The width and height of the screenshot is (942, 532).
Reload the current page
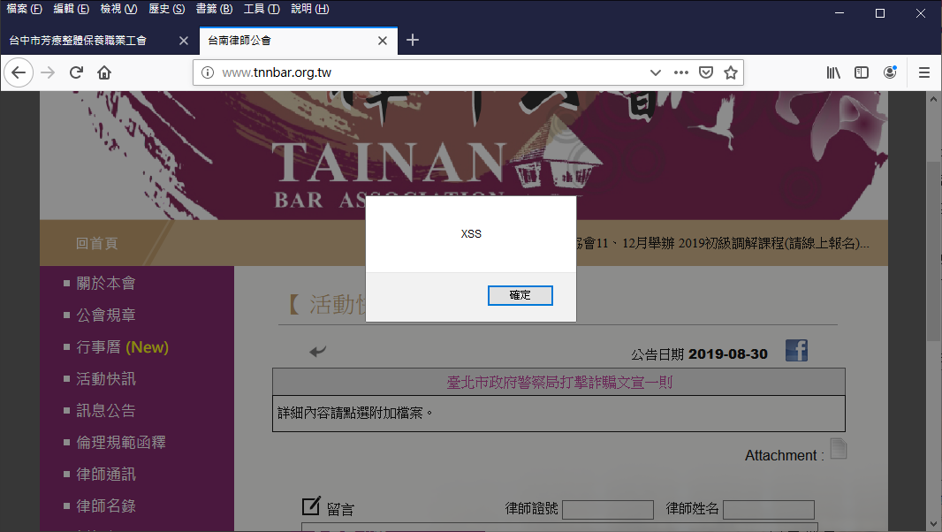tap(76, 72)
